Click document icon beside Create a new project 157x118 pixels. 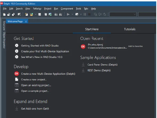pos(16,79)
